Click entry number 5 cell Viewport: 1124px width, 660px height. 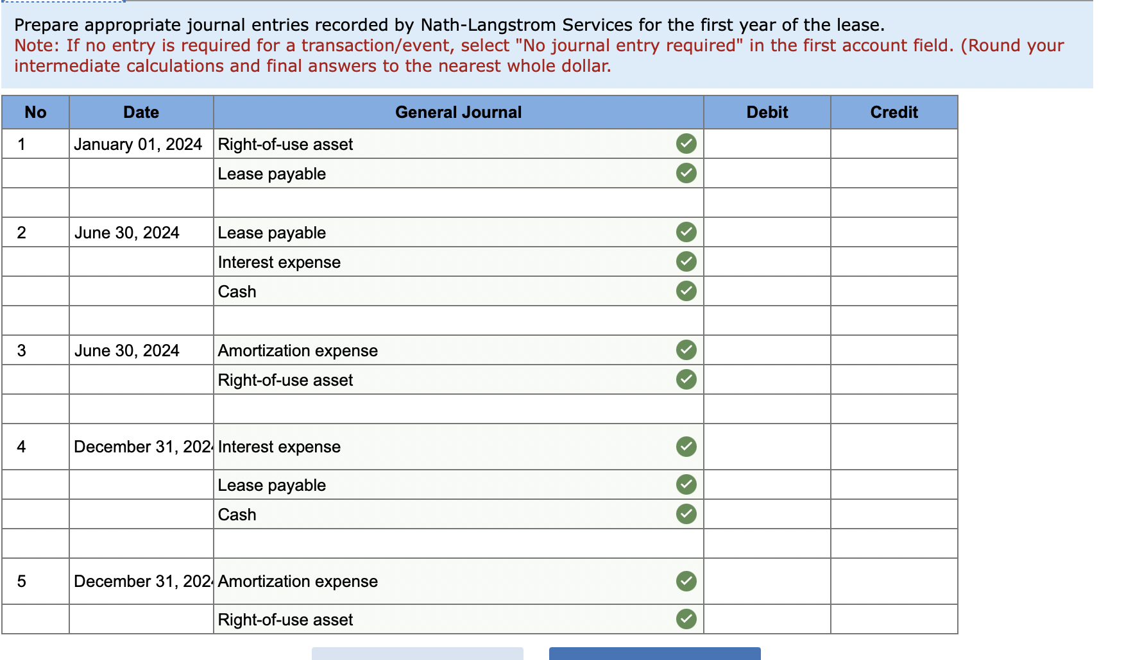35,581
